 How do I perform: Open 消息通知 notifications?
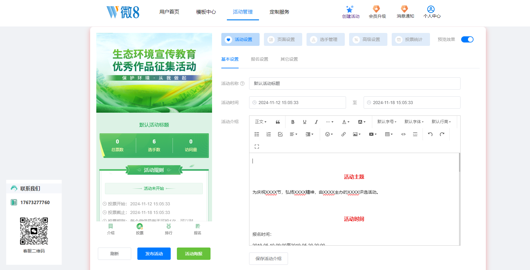tap(405, 12)
